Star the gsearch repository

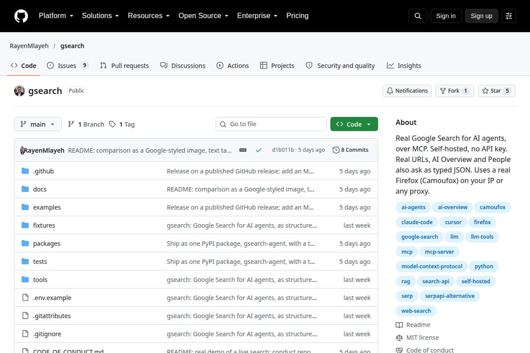[x=496, y=91]
